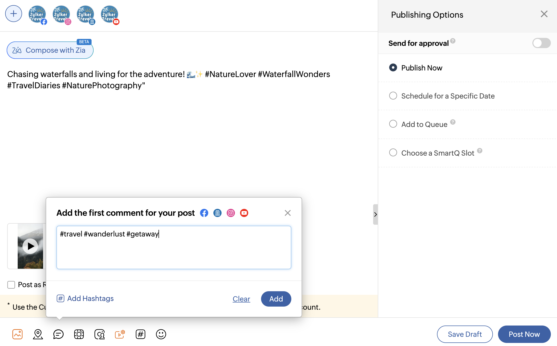Click Compose with Zia button
Image resolution: width=557 pixels, height=346 pixels.
tap(50, 50)
